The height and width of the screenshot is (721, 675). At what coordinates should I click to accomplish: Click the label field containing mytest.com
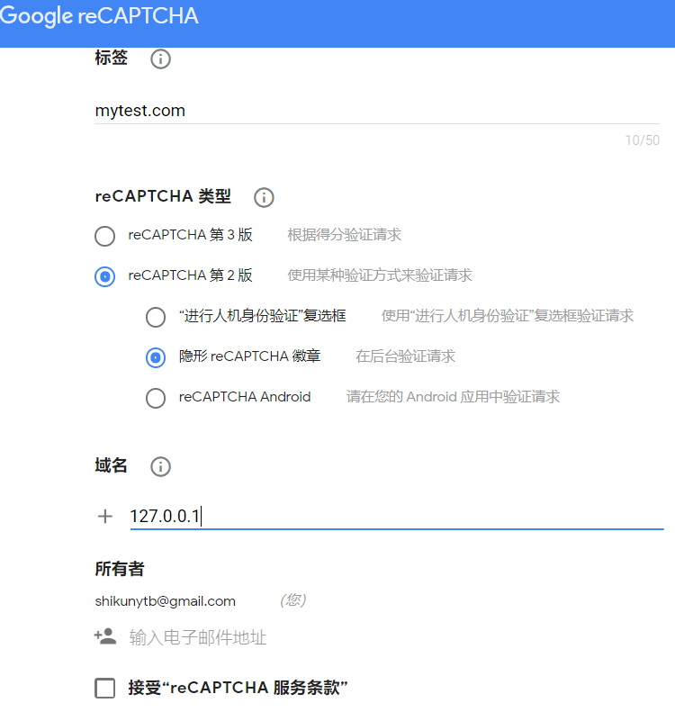click(x=377, y=111)
